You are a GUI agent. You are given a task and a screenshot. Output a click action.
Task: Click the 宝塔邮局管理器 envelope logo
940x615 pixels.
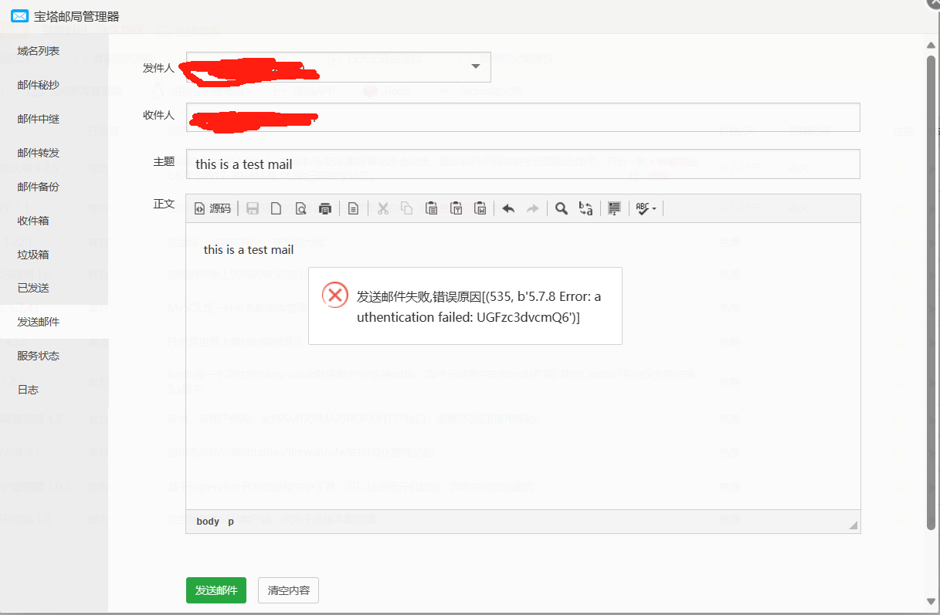[20, 16]
